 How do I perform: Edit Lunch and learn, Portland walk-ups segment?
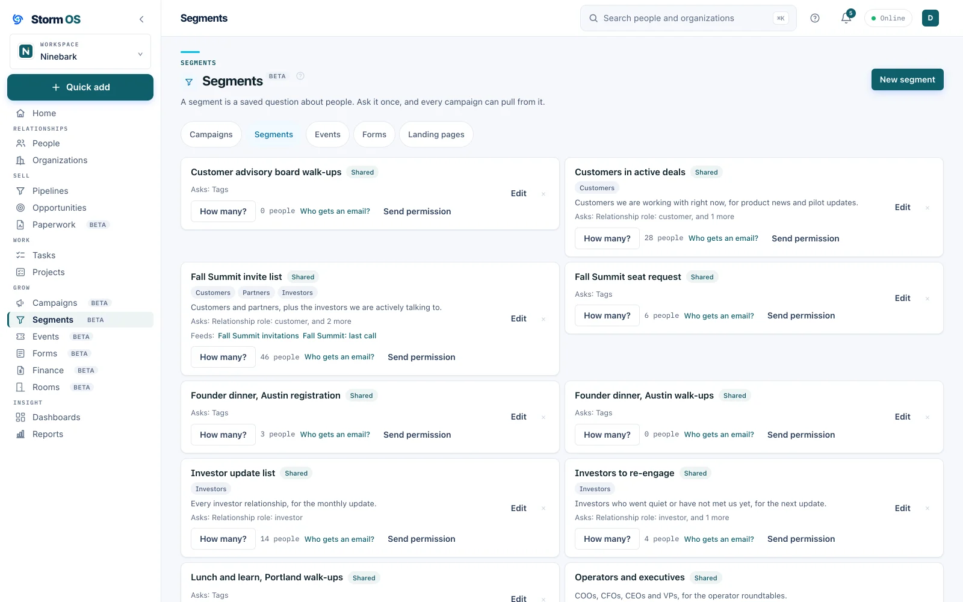click(x=519, y=598)
